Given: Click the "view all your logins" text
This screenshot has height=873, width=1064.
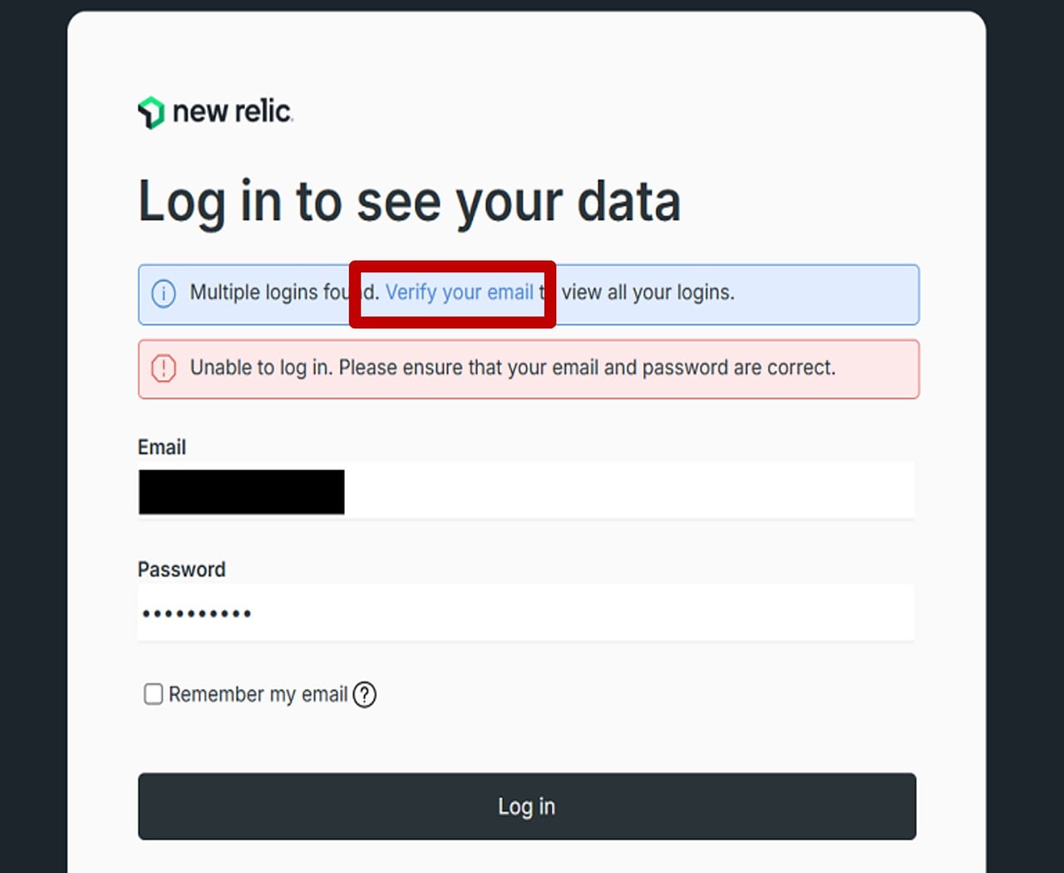Looking at the screenshot, I should click(x=648, y=292).
